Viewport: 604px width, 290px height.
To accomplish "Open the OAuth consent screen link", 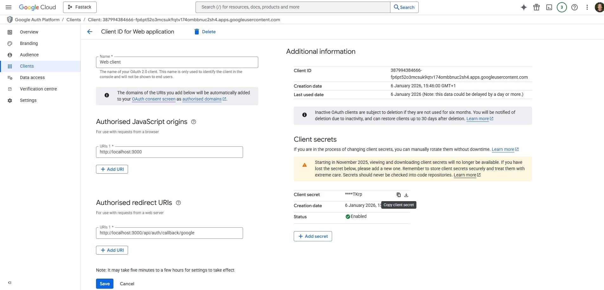I will coord(154,99).
